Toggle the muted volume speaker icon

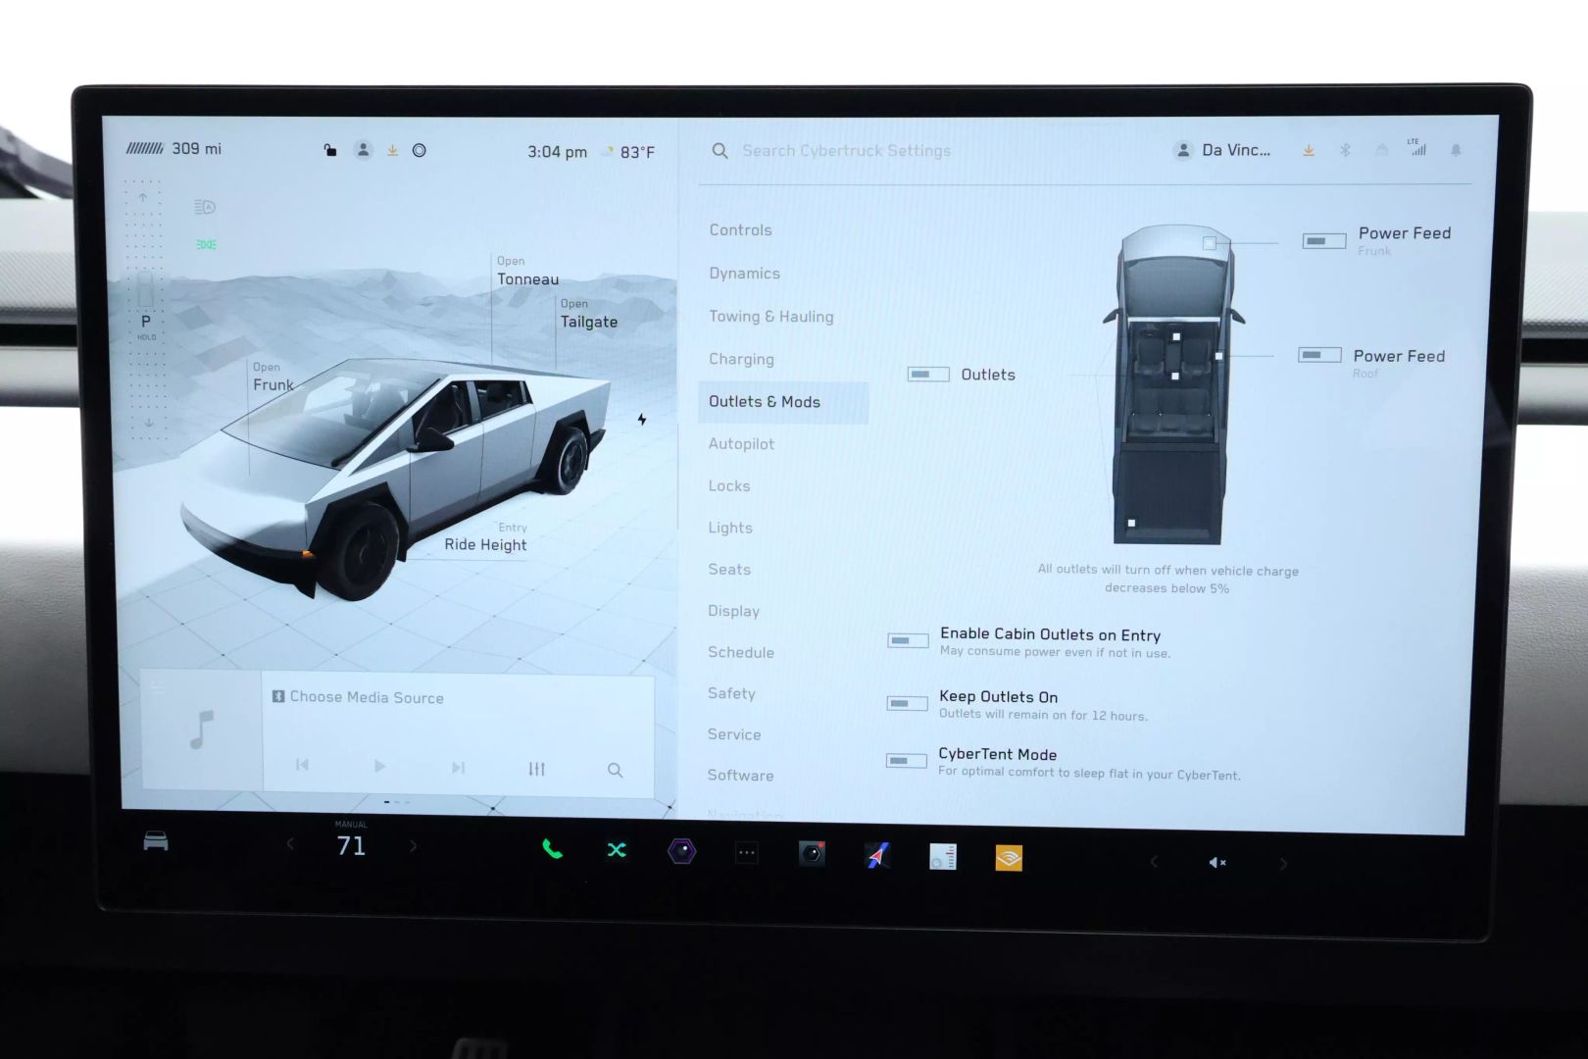click(x=1217, y=862)
